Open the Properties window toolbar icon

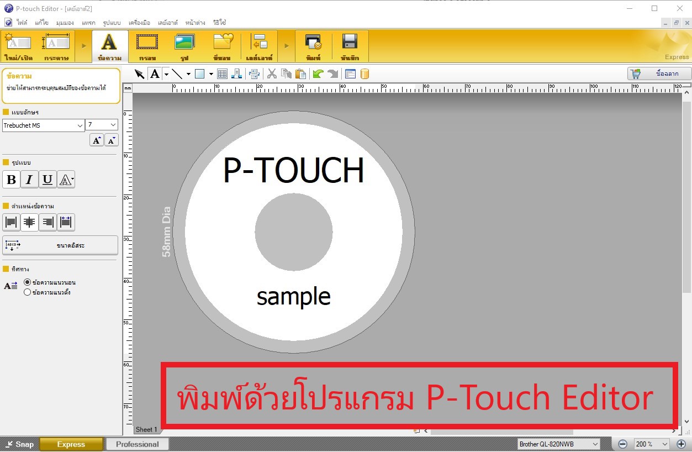350,74
